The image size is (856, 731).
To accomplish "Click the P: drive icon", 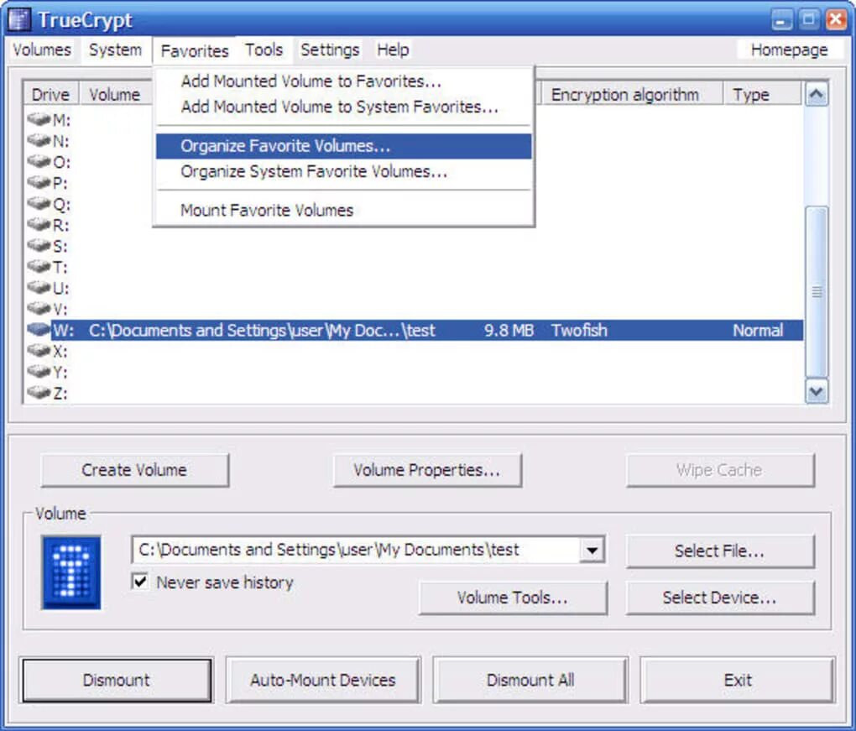I will tap(39, 182).
